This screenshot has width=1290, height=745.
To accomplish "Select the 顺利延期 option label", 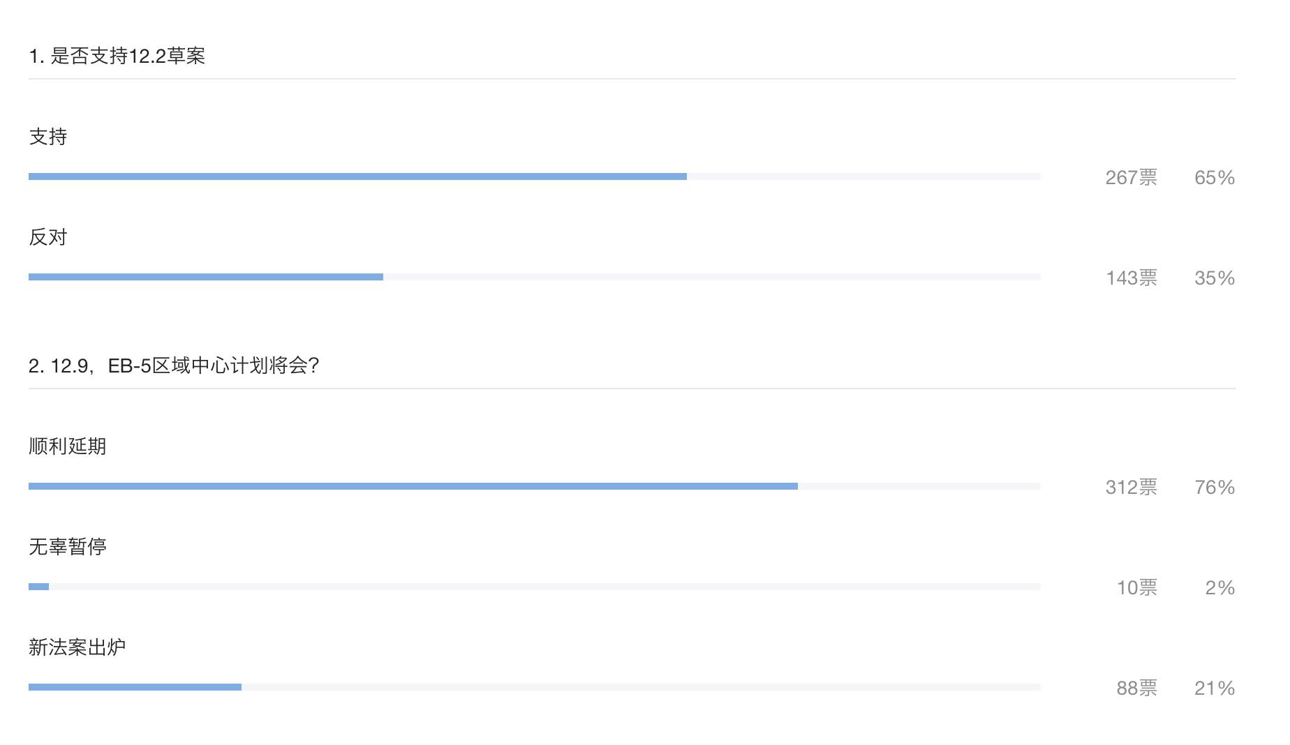I will click(68, 446).
